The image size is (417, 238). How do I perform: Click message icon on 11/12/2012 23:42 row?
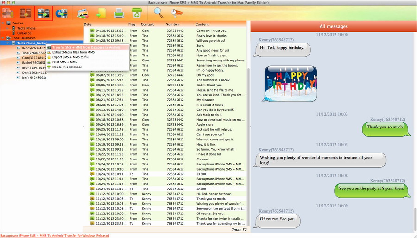[x=92, y=223]
